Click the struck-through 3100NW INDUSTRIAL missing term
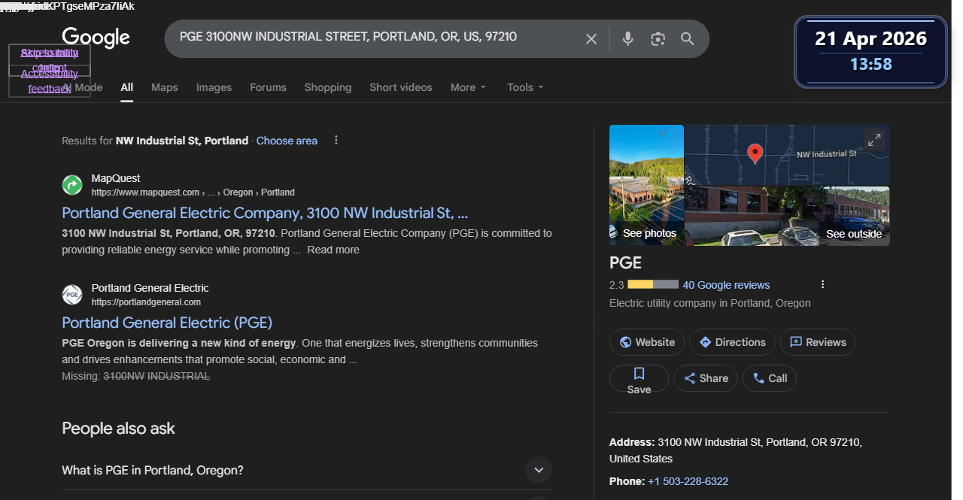 [156, 376]
